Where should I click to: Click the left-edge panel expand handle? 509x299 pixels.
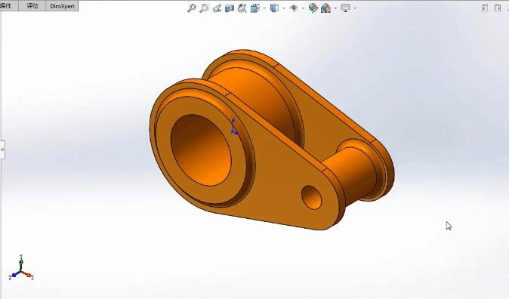(2, 149)
